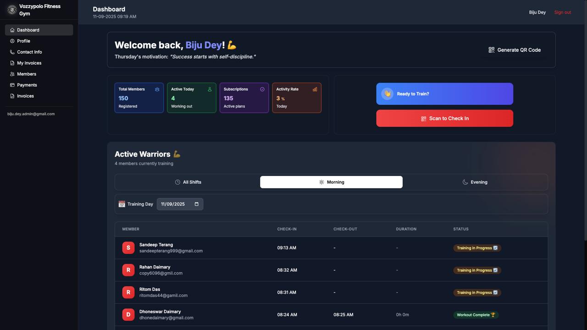
Task: Select the Morning shift tab
Action: tap(331, 182)
